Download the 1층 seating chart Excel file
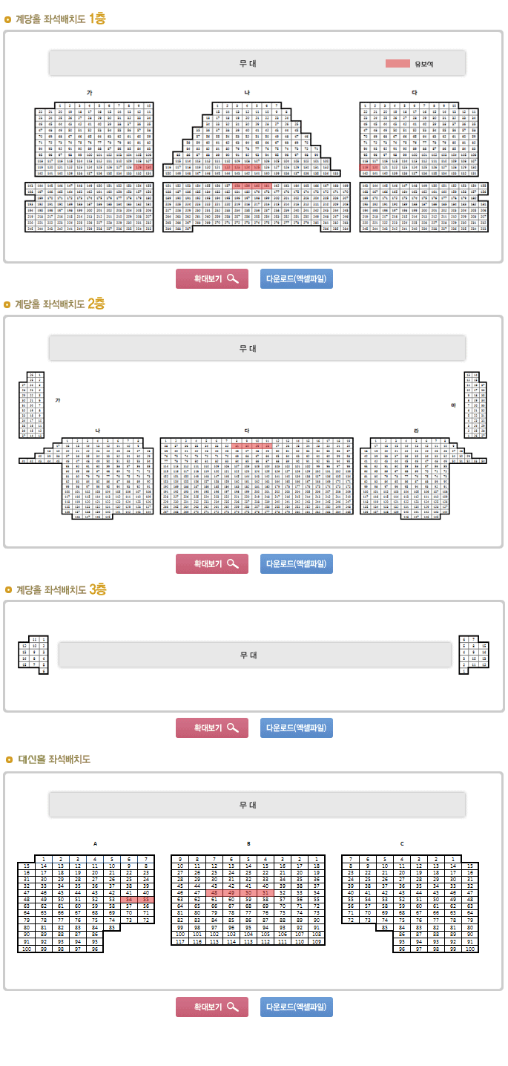508x1066 pixels. (x=297, y=279)
